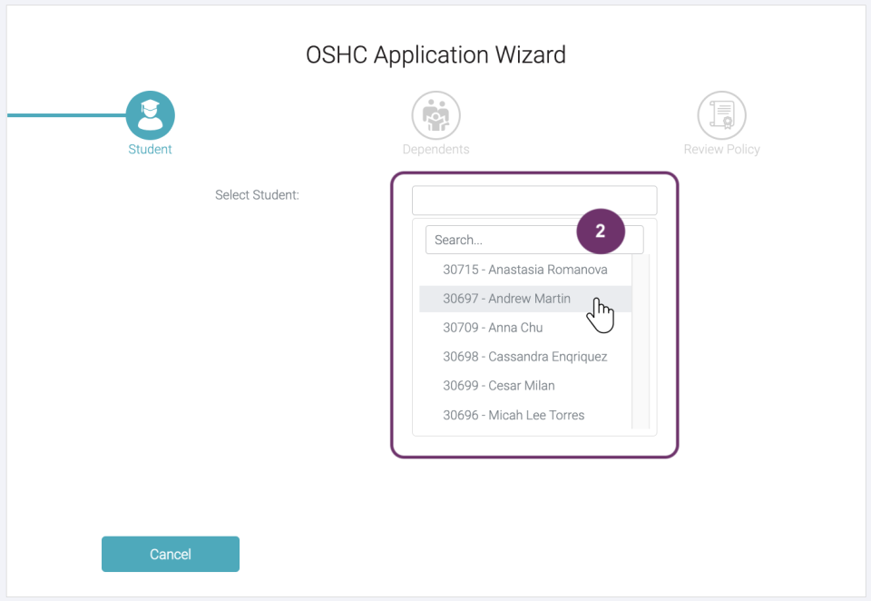Click the purple number 2 badge
The height and width of the screenshot is (601, 871).
(x=600, y=232)
